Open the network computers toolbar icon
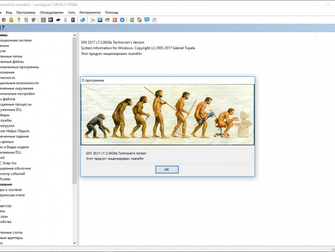335x252 pixels. [x=83, y=20]
